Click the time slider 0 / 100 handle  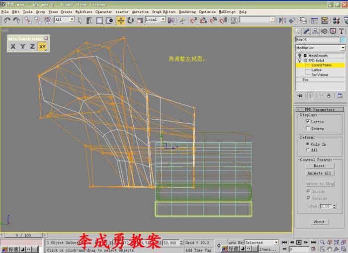click(x=23, y=235)
